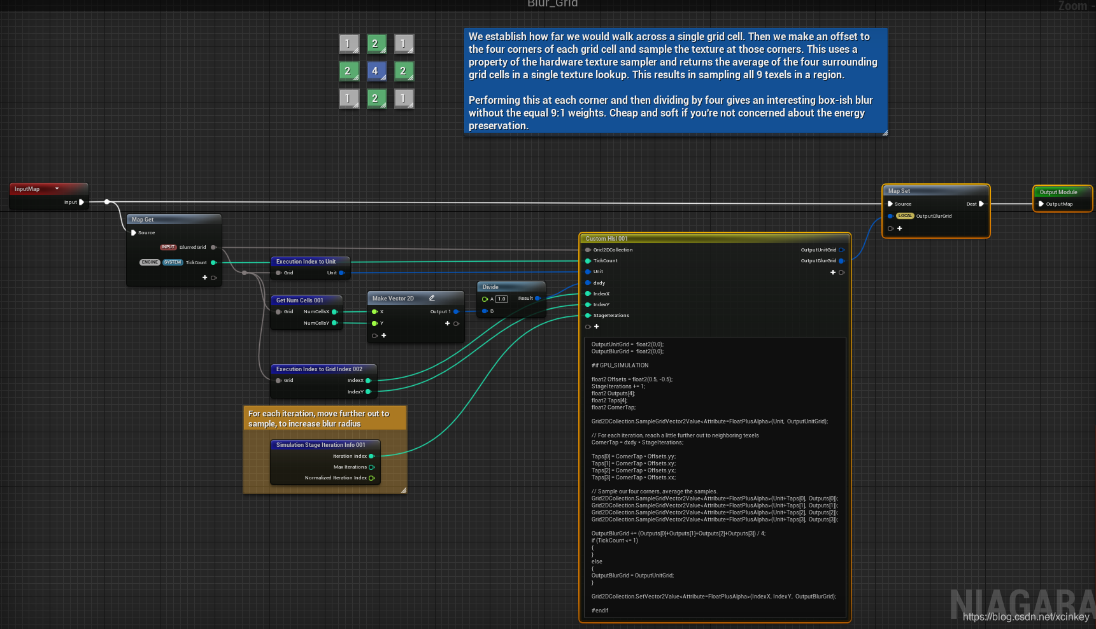
Task: Add a new pin on Map Set node
Action: (x=900, y=228)
